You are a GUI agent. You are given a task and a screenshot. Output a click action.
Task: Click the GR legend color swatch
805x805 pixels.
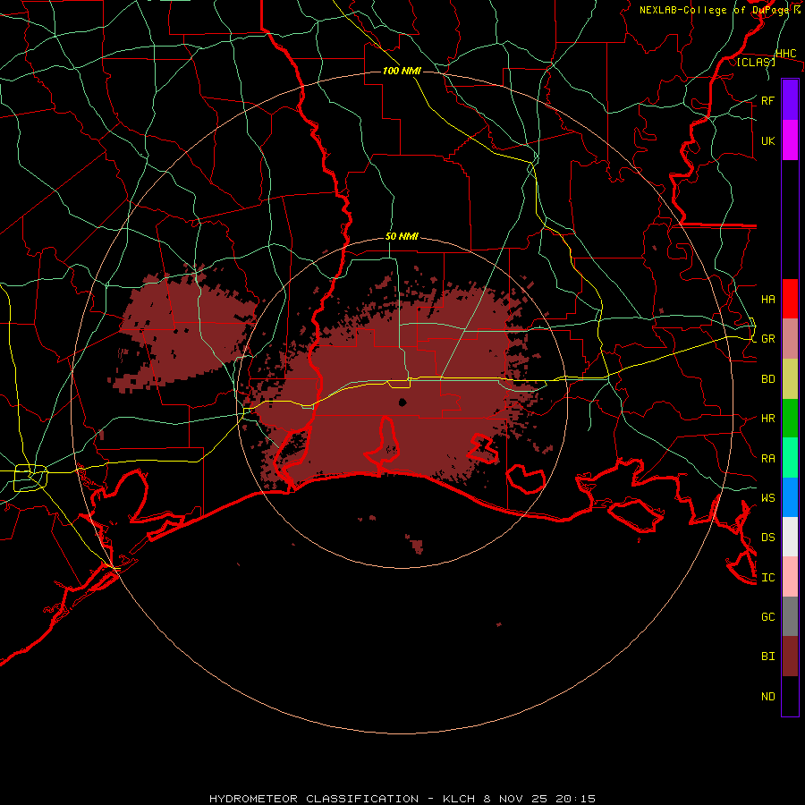790,338
